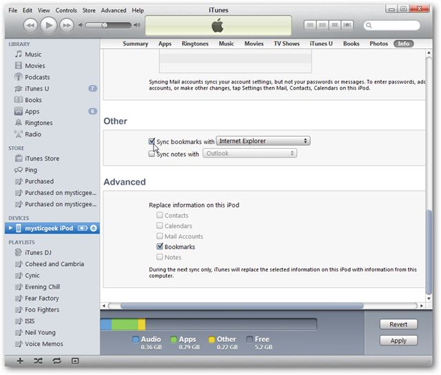Image resolution: width=441 pixels, height=375 pixels.
Task: Switch to the Ringtones tab
Action: click(195, 43)
